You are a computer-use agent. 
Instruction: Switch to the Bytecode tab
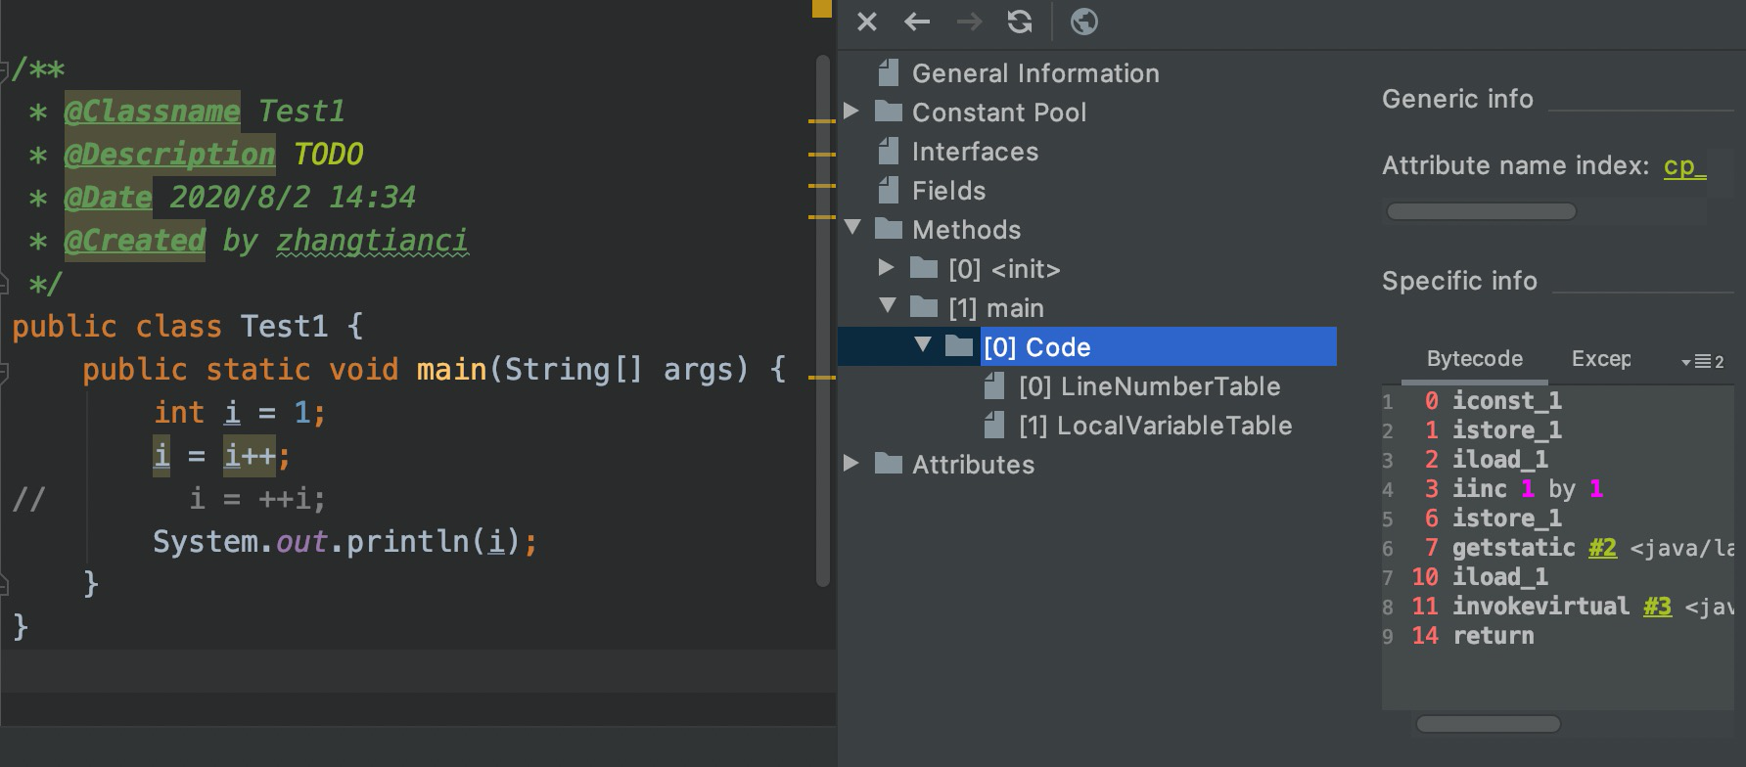pyautogui.click(x=1474, y=359)
